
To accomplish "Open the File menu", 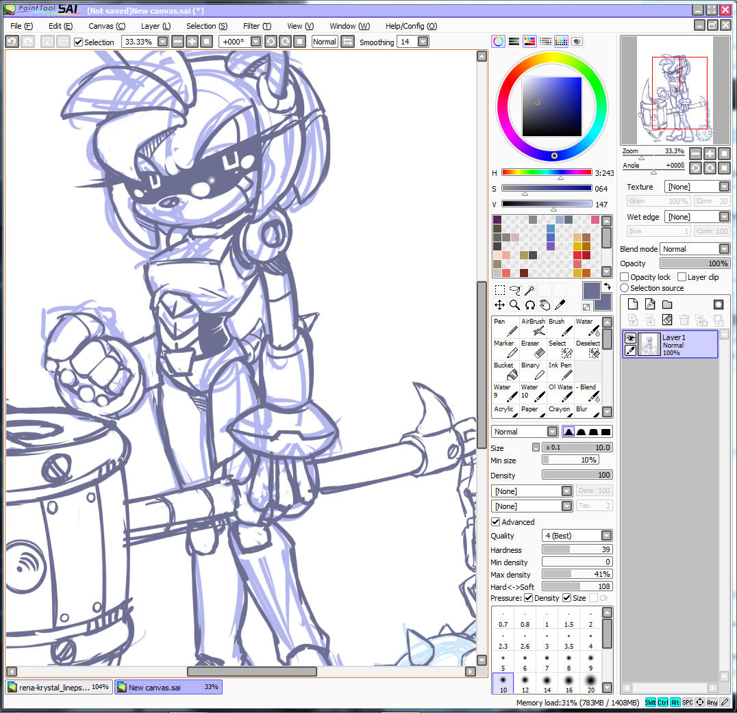I will click(22, 26).
